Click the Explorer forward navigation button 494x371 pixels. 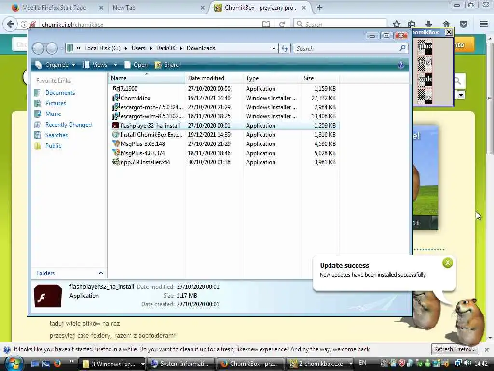tap(52, 49)
